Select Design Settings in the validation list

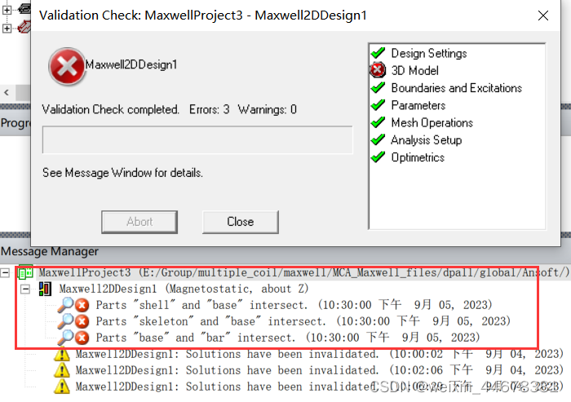pyautogui.click(x=429, y=53)
